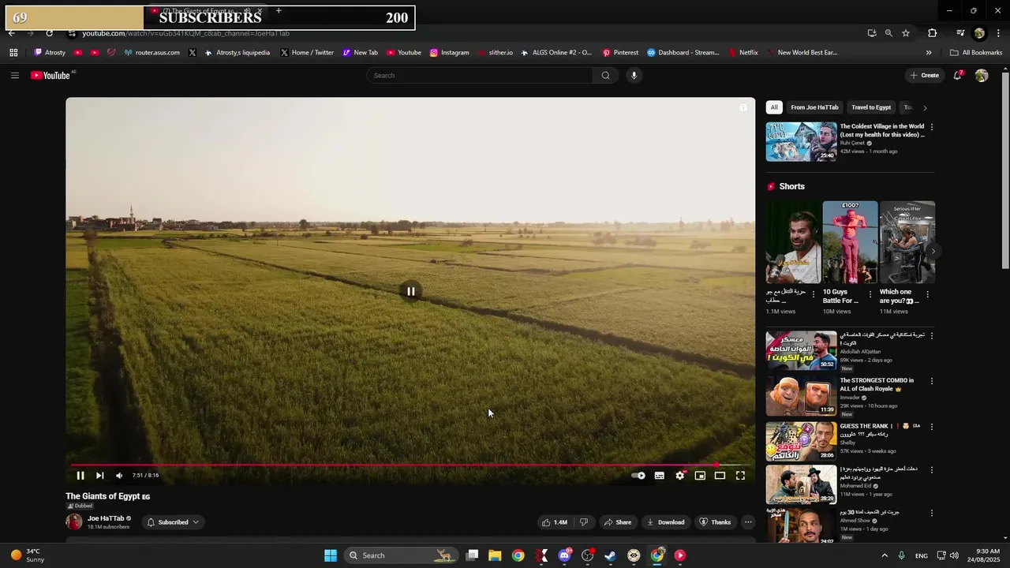Open the Instagram bookmark
This screenshot has height=568, width=1010.
pos(450,53)
